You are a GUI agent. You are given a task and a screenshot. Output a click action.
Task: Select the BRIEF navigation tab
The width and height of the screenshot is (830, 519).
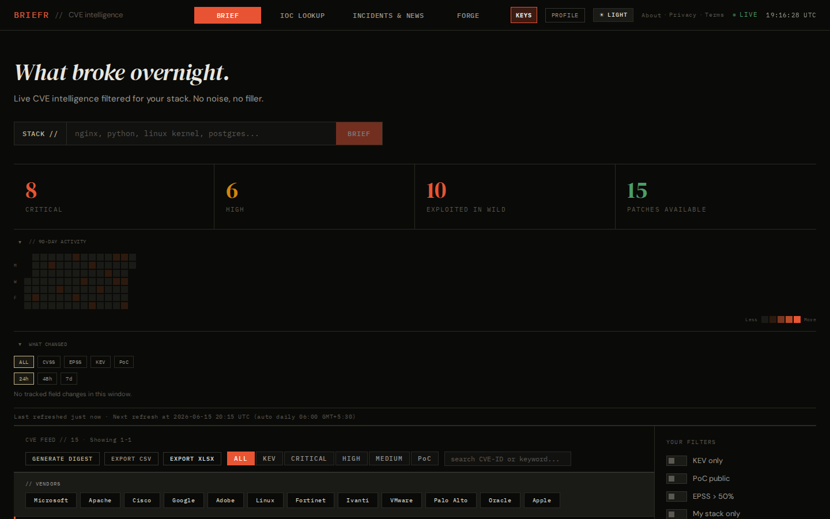coord(228,16)
